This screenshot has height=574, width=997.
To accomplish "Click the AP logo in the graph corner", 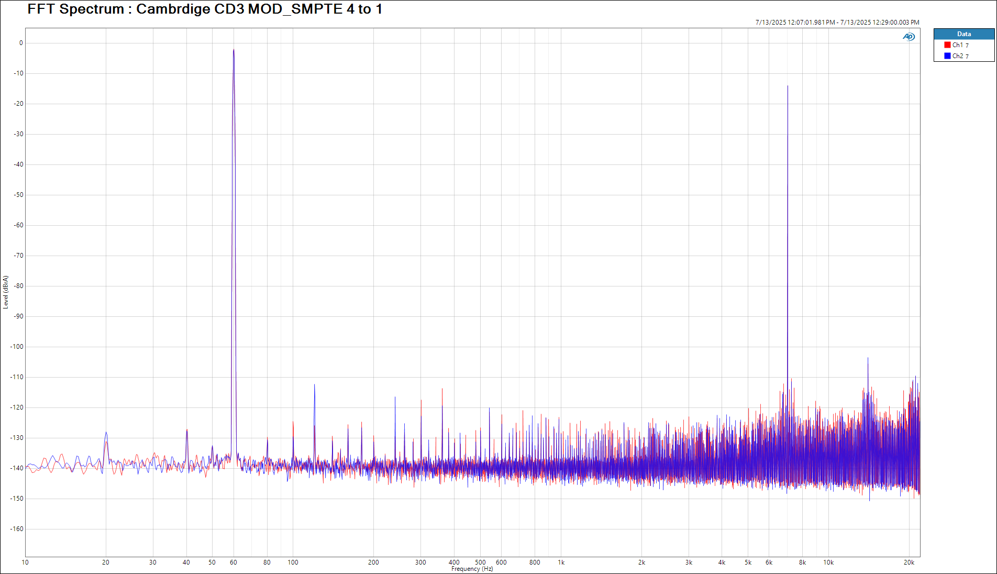I will (x=909, y=37).
